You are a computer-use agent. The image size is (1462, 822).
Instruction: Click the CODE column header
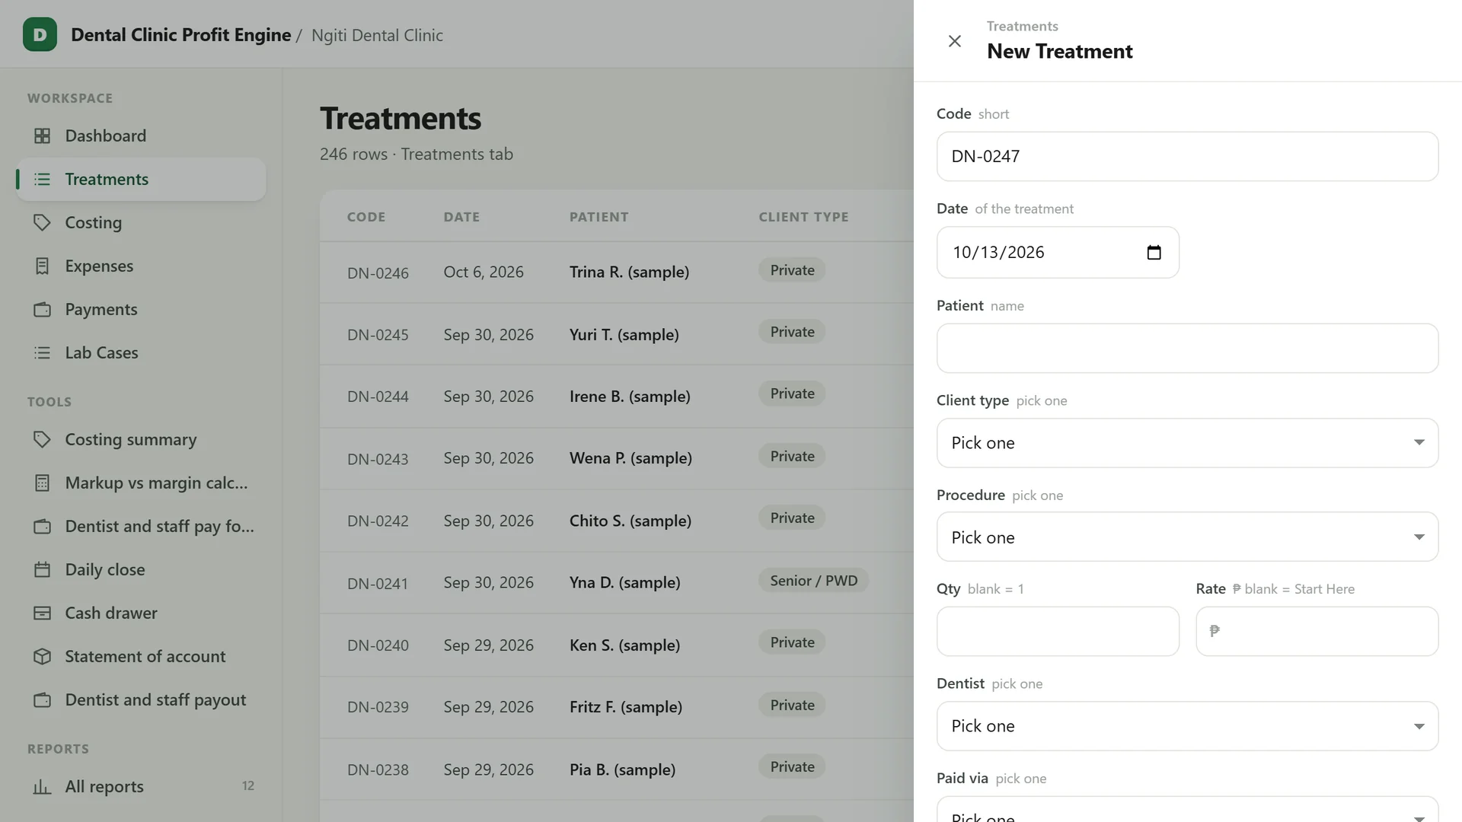point(366,217)
